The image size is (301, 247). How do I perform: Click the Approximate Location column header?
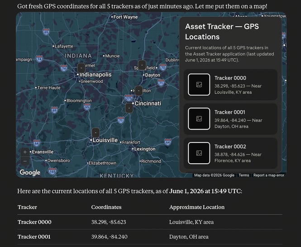[x=197, y=207]
